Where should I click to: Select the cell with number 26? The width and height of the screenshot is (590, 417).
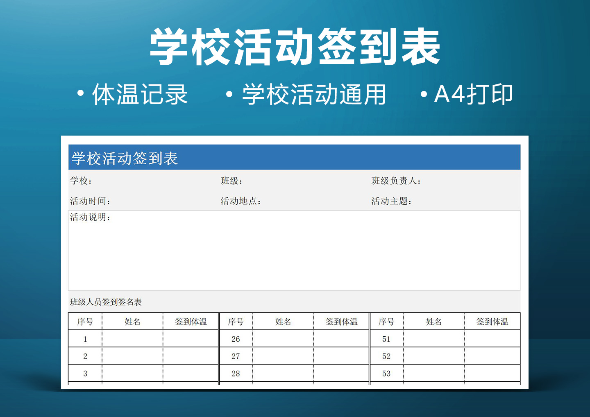236,339
